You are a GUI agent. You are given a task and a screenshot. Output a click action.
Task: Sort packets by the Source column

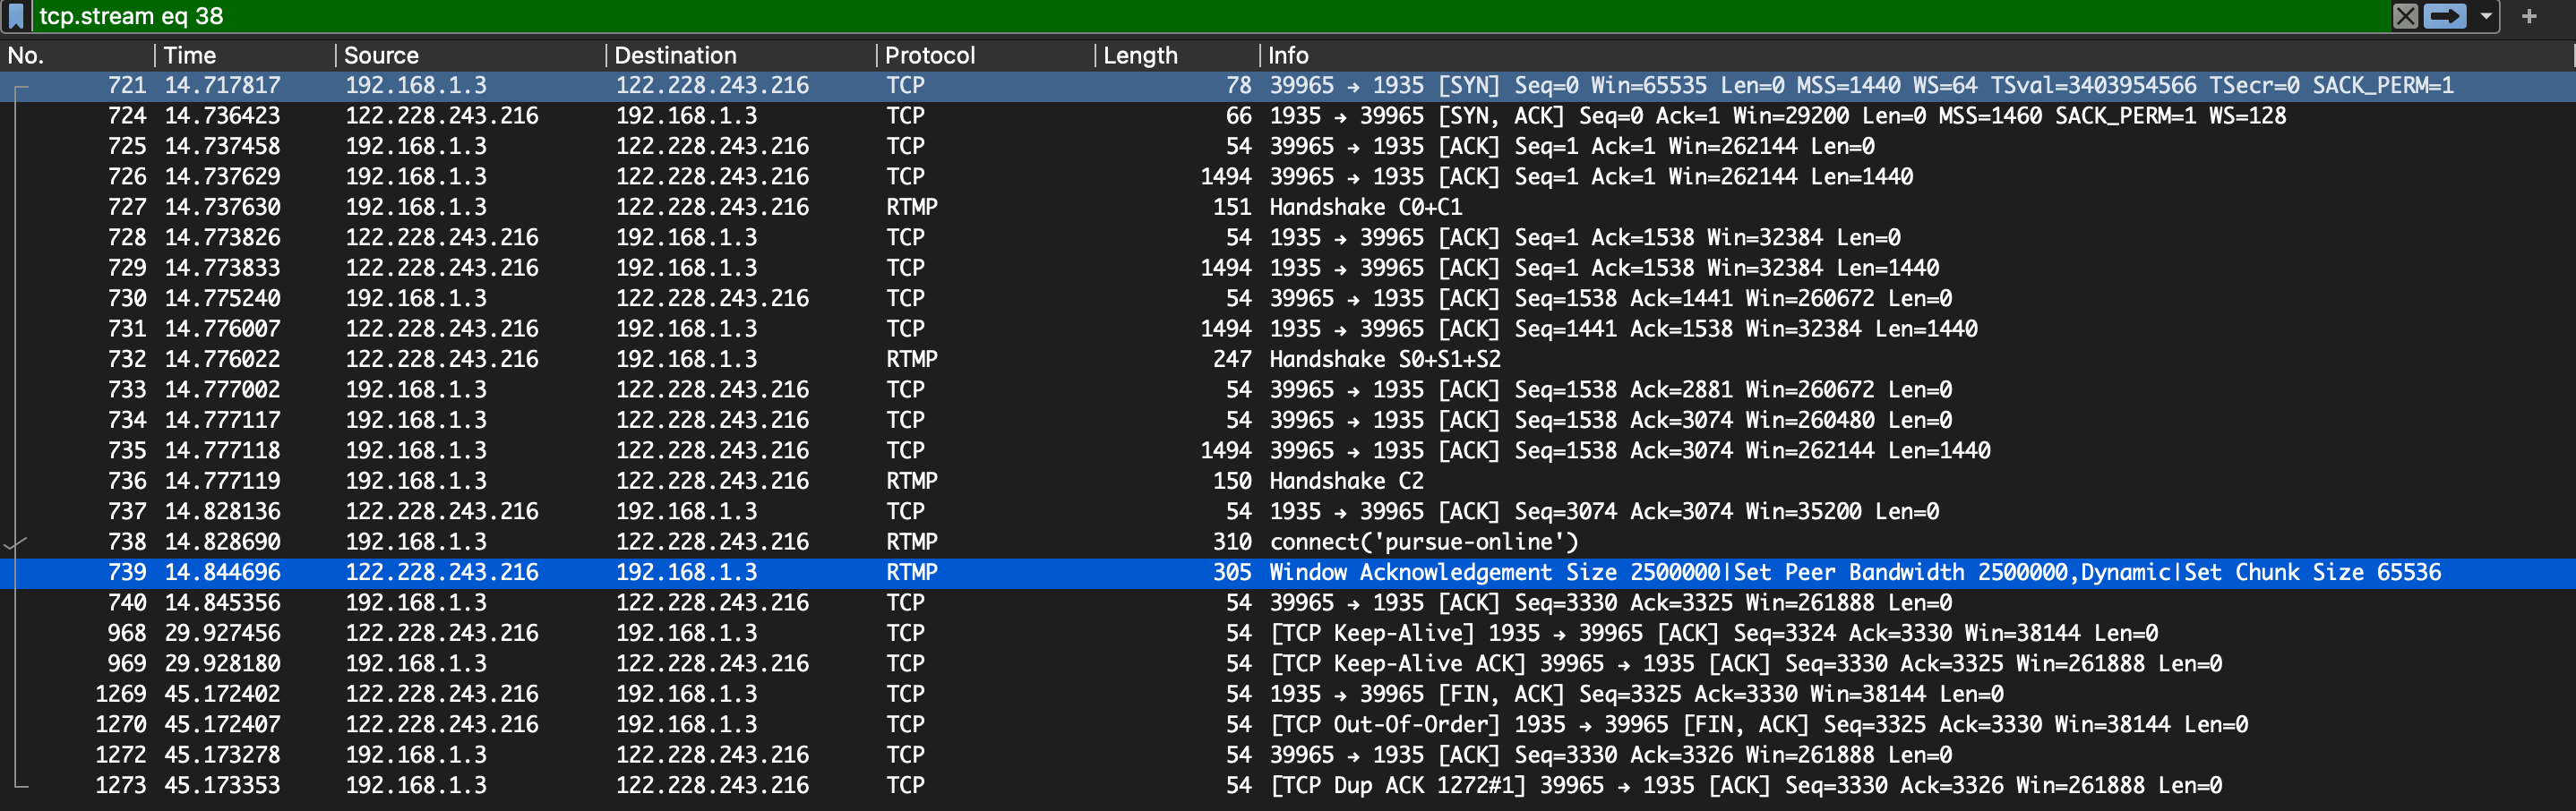(x=380, y=55)
